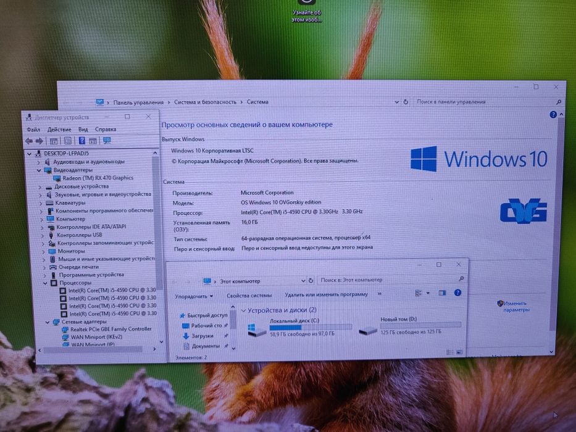
Task: Go to Панель управления breadcrumb
Action: click(x=138, y=102)
